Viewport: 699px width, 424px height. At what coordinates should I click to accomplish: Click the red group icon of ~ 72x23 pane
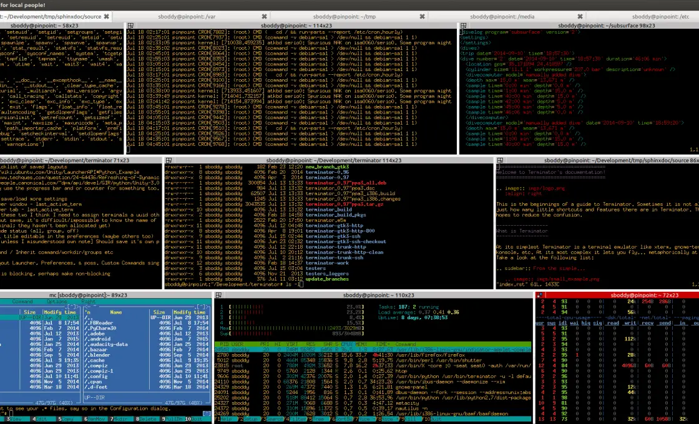pyautogui.click(x=539, y=296)
